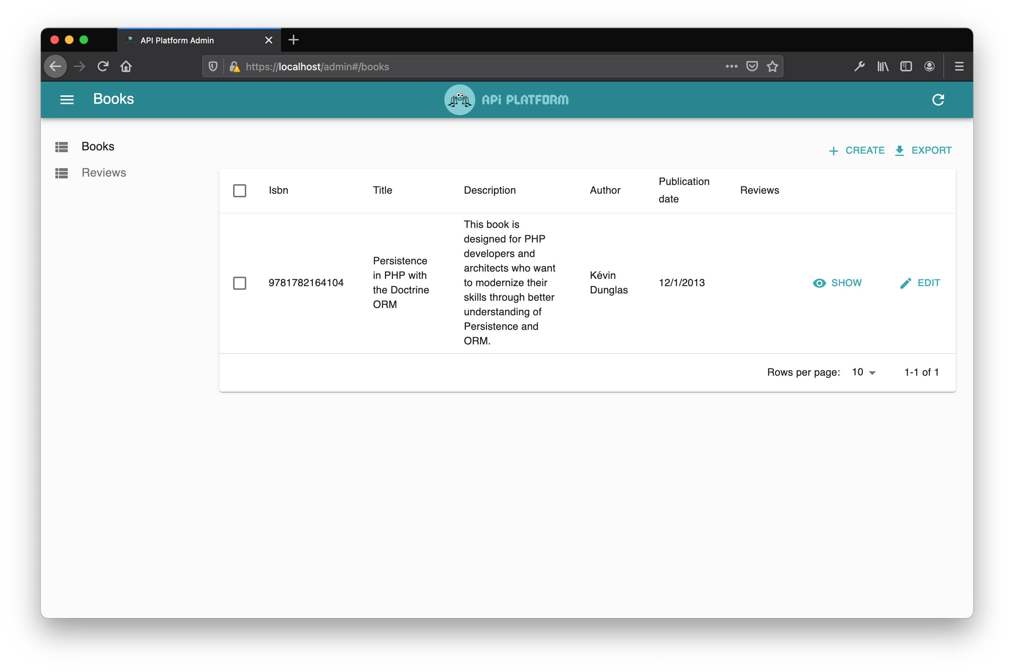Open the Firefox application menu
Image resolution: width=1014 pixels, height=672 pixels.
coord(959,66)
